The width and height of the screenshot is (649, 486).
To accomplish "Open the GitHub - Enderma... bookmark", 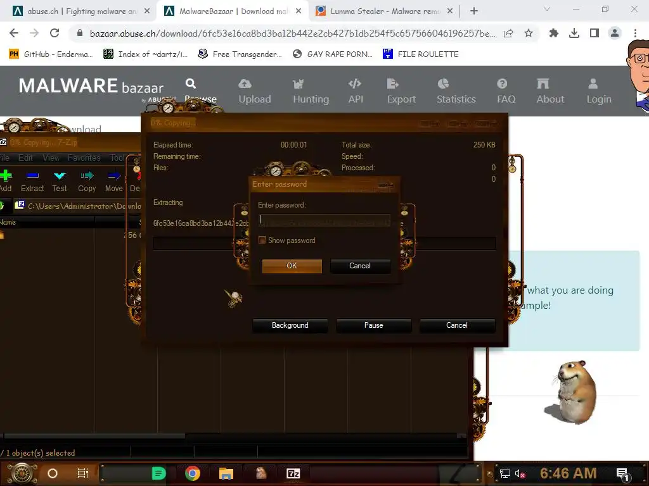I will pos(51,54).
